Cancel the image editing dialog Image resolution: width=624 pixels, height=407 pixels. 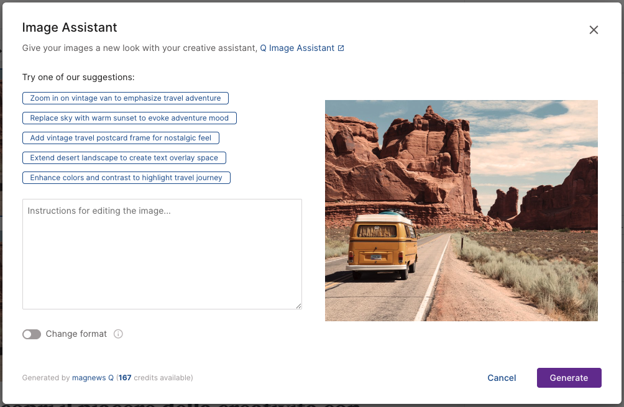coord(502,378)
